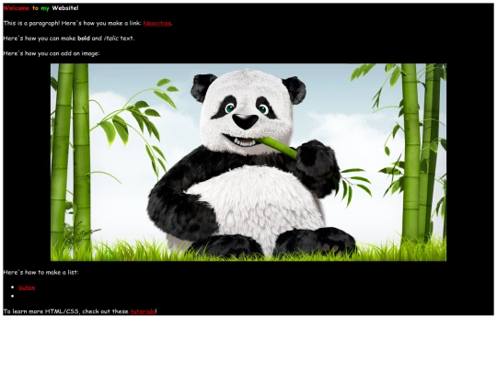Open the Neocities link
Image resolution: width=497 pixels, height=372 pixels.
pyautogui.click(x=157, y=23)
